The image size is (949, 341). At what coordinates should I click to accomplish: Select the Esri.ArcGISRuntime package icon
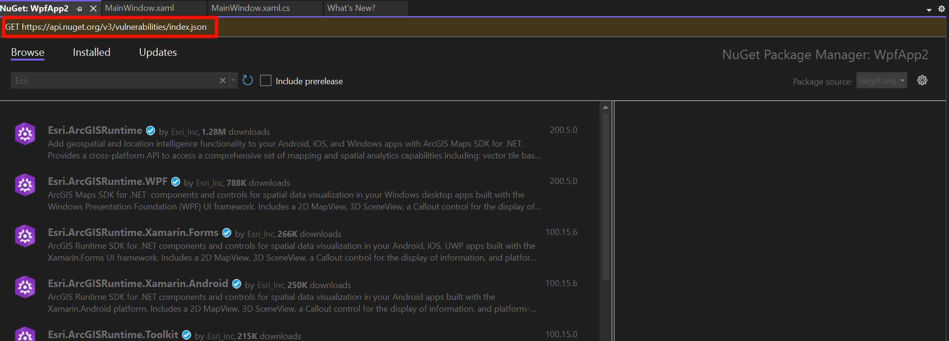(x=25, y=134)
